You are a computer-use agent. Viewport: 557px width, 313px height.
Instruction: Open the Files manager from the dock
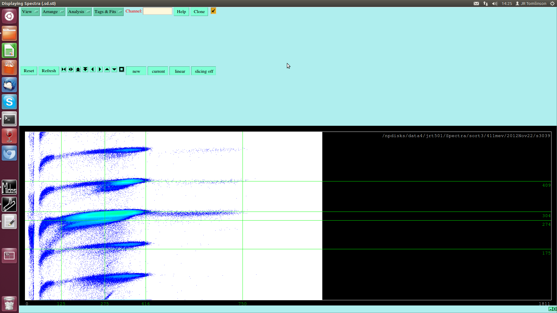pyautogui.click(x=9, y=33)
